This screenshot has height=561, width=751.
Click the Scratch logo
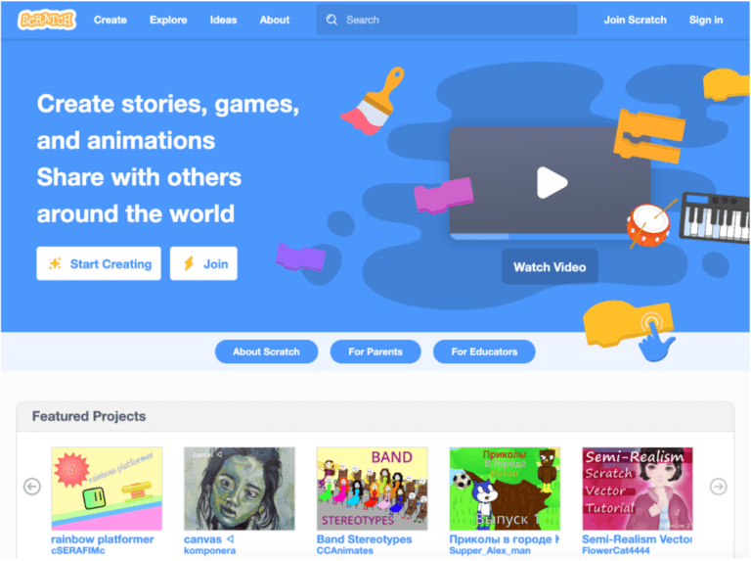click(x=47, y=20)
